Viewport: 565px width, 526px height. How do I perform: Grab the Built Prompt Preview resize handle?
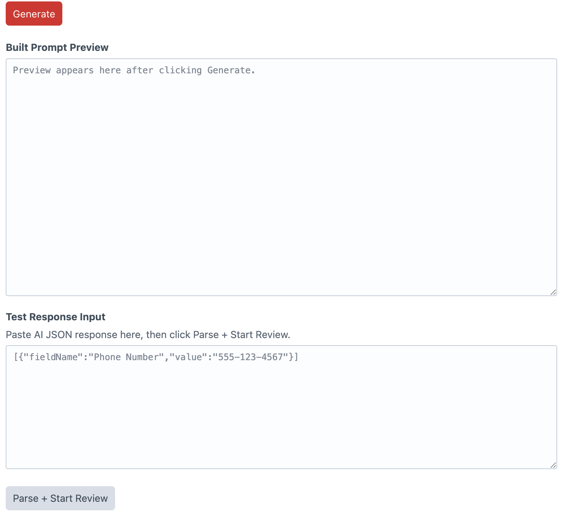(x=553, y=292)
